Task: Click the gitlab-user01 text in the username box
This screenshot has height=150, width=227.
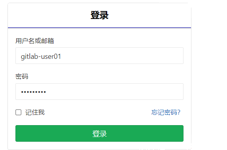Action: tap(41, 56)
